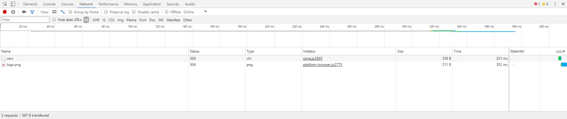Clear the network log
Image resolution: width=567 pixels, height=119 pixels.
pyautogui.click(x=13, y=12)
